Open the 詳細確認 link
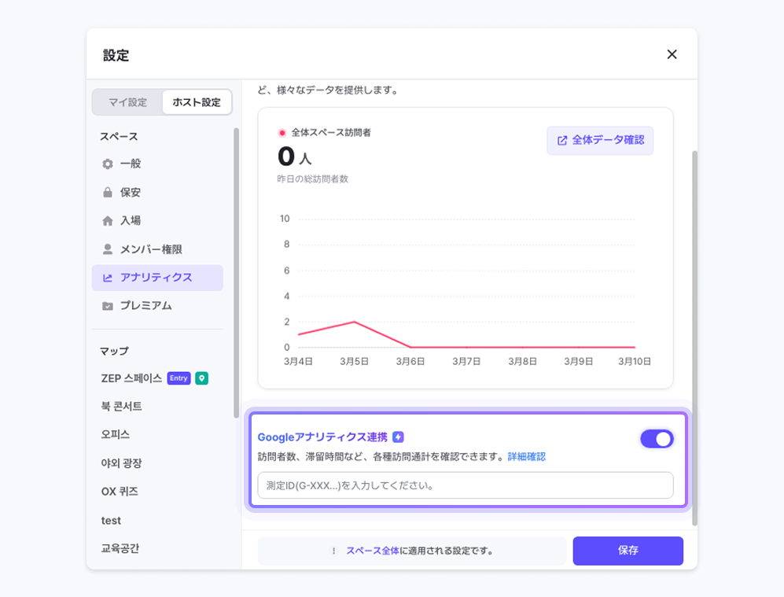The height and width of the screenshot is (597, 784). coord(527,457)
